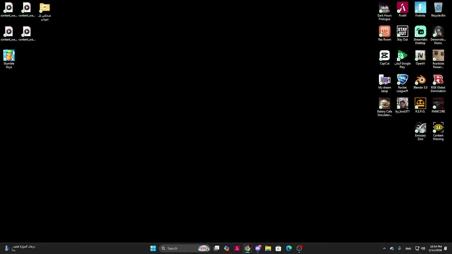Viewport: 452px width, 254px height.
Task: Open Streamlabs Desktop shortcut
Action: pyautogui.click(x=420, y=35)
